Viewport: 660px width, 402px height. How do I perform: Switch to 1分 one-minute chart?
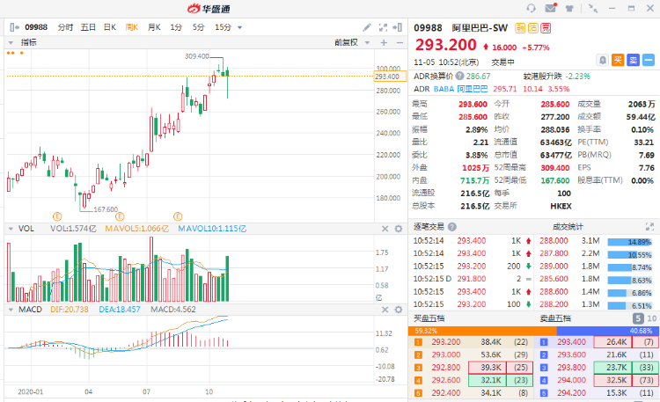coord(176,27)
